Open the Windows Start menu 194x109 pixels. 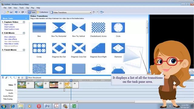click(3, 106)
